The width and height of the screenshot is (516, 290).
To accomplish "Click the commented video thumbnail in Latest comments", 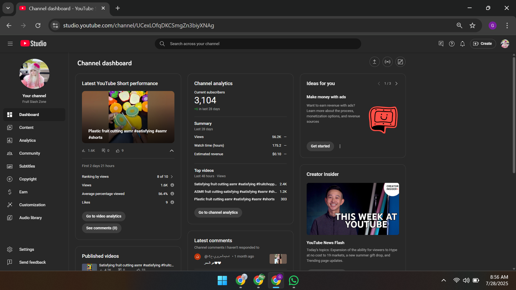I will click(x=278, y=259).
